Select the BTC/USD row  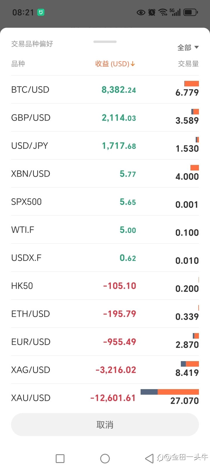tap(105, 90)
